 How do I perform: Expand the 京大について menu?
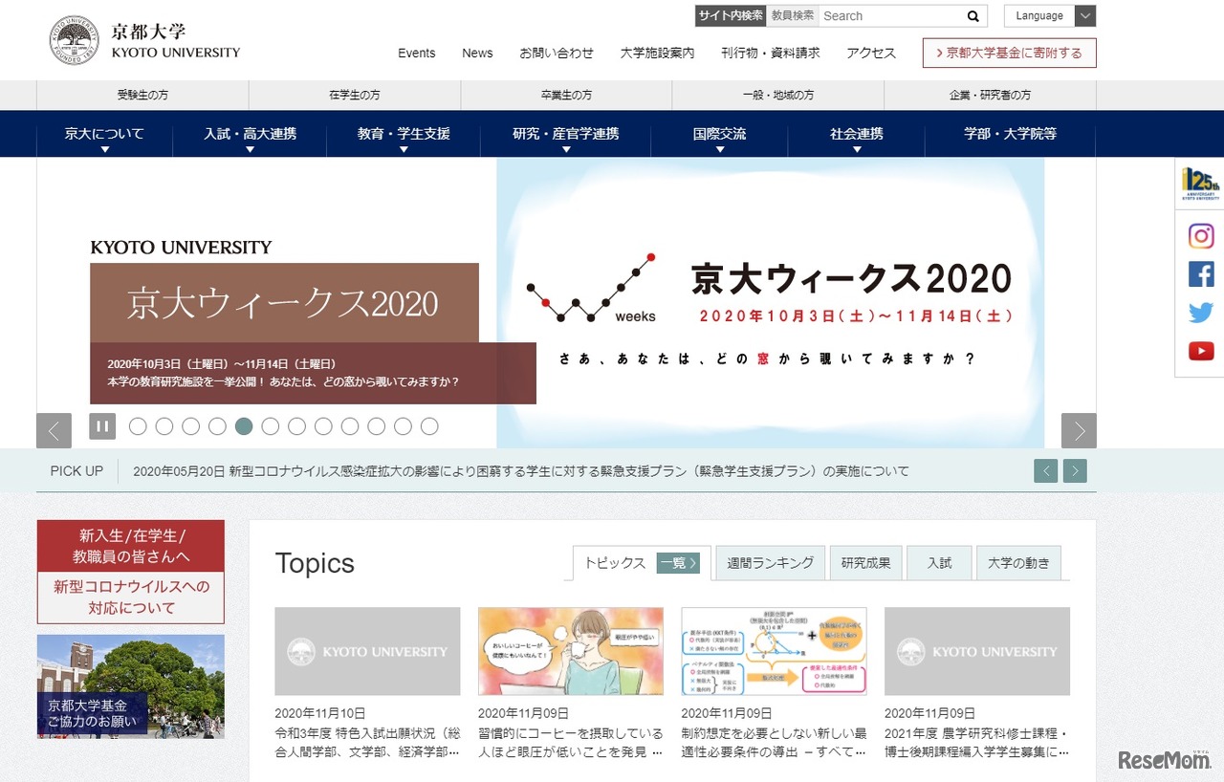pos(104,134)
